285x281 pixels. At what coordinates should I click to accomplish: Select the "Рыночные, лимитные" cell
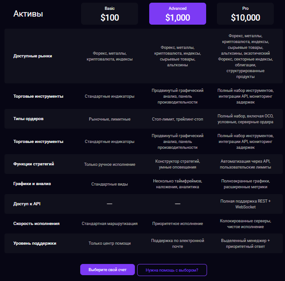click(110, 119)
